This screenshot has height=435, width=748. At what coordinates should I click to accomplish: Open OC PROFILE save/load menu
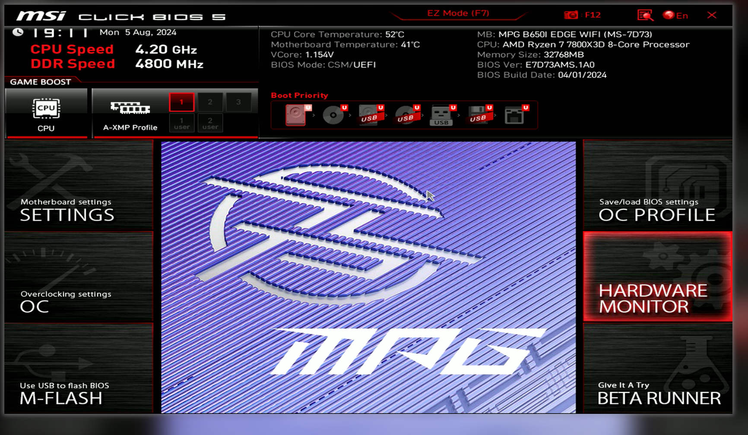(658, 185)
